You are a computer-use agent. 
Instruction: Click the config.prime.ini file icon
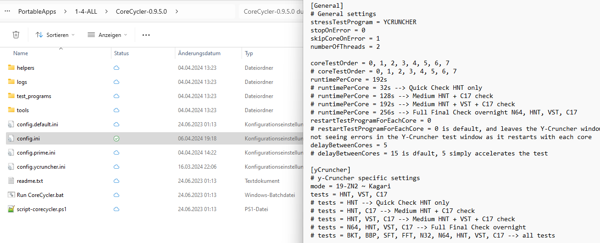pyautogui.click(x=11, y=152)
